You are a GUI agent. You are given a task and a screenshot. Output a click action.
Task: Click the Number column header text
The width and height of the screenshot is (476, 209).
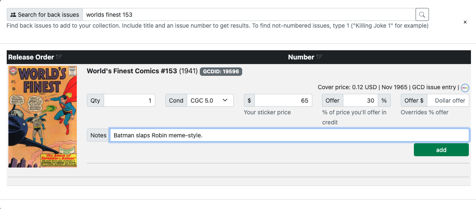301,57
